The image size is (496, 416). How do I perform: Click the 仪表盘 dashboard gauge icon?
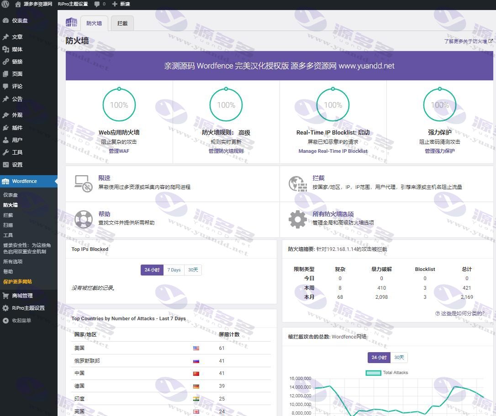tap(5, 21)
